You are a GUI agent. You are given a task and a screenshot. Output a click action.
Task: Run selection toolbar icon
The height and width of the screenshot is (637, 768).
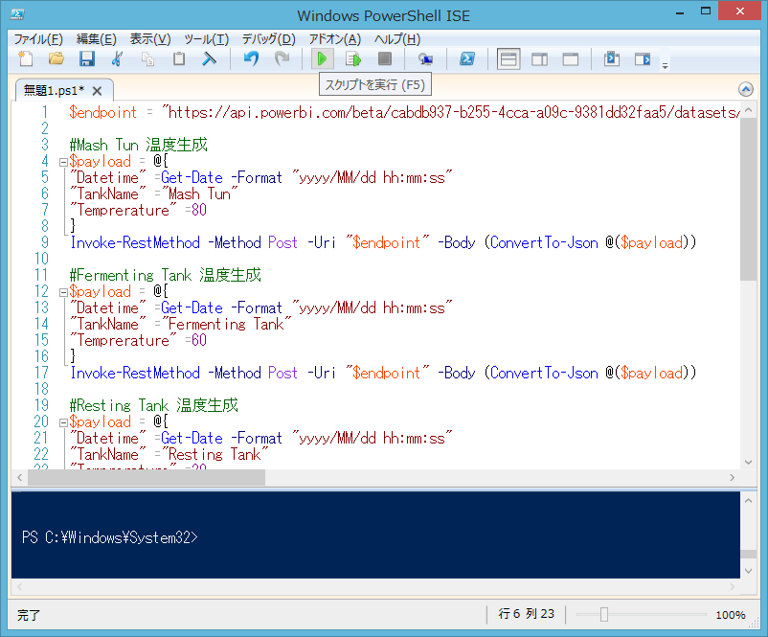(x=353, y=58)
